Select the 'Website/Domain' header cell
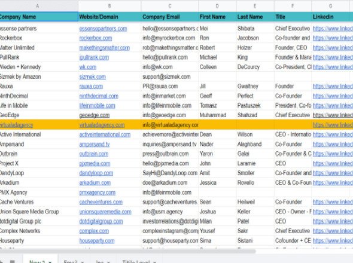353x263 pixels. 109,17
